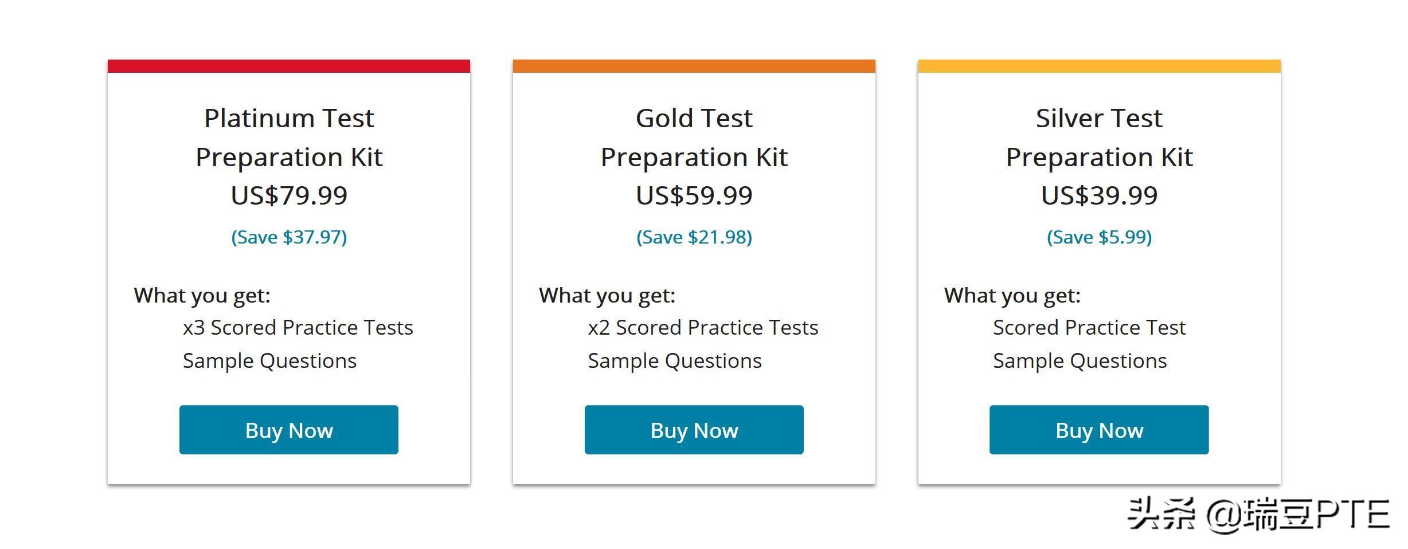Click the Save $37.97 discount text

[289, 237]
